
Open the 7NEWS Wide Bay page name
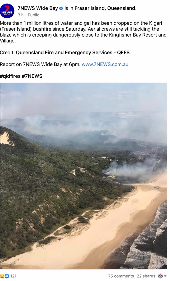coord(38,8)
